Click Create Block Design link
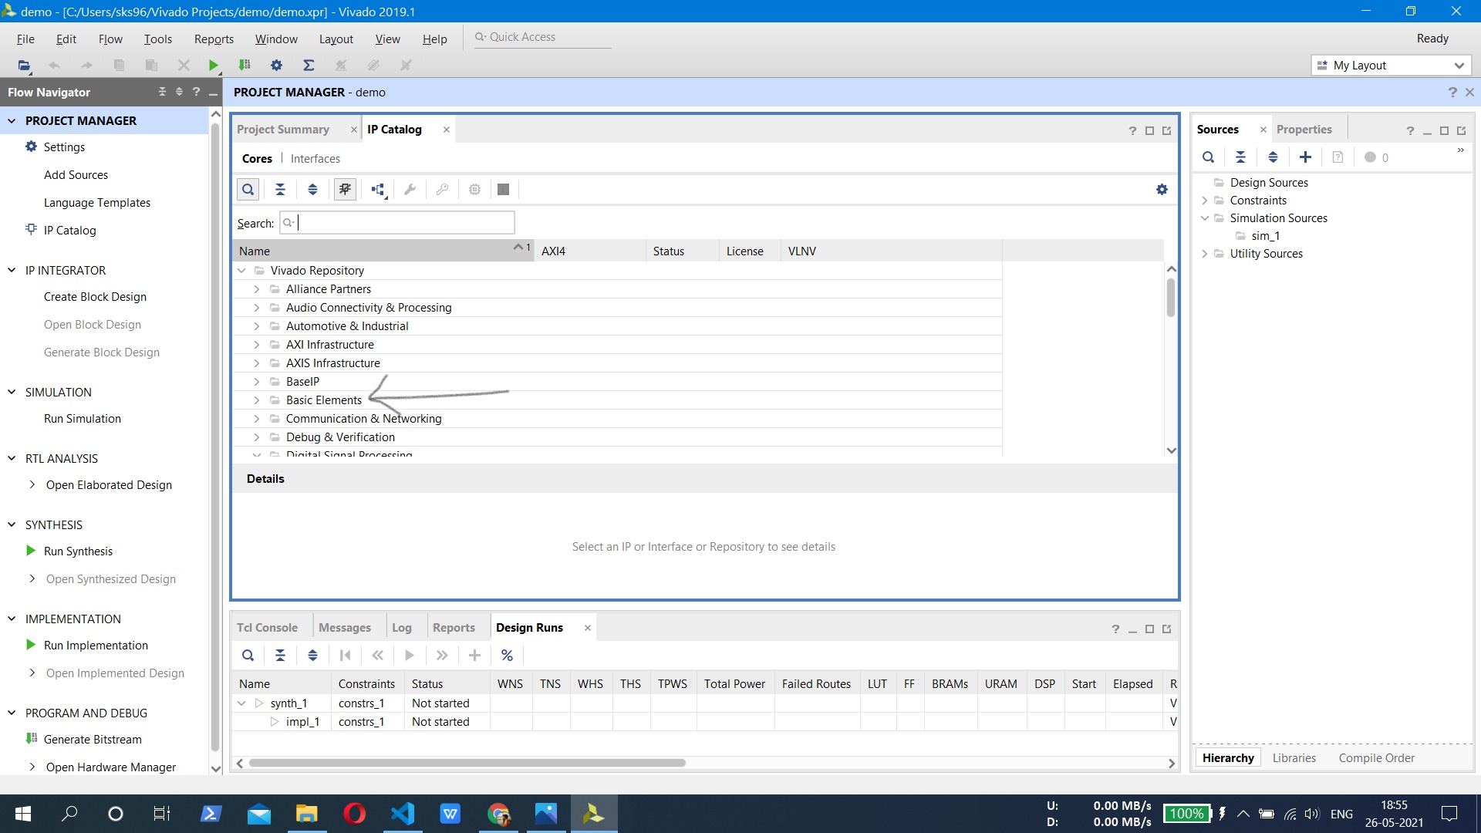The width and height of the screenshot is (1481, 833). pyautogui.click(x=95, y=297)
